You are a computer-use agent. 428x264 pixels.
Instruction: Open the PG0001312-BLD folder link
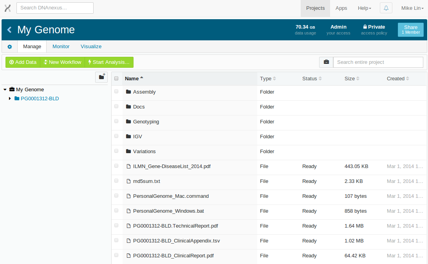(x=40, y=99)
